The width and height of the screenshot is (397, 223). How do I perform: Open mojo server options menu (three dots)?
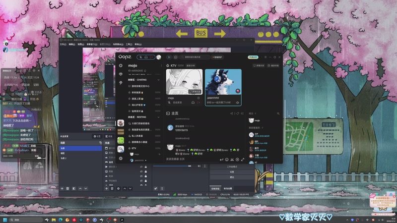click(x=161, y=65)
